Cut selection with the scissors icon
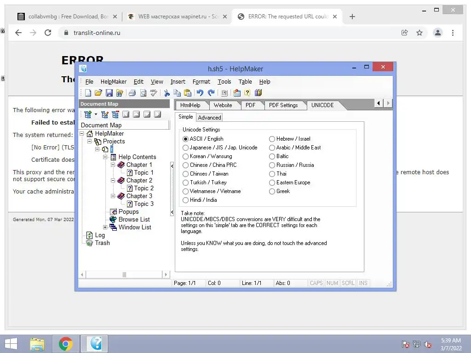This screenshot has height=353, width=471. click(x=167, y=93)
